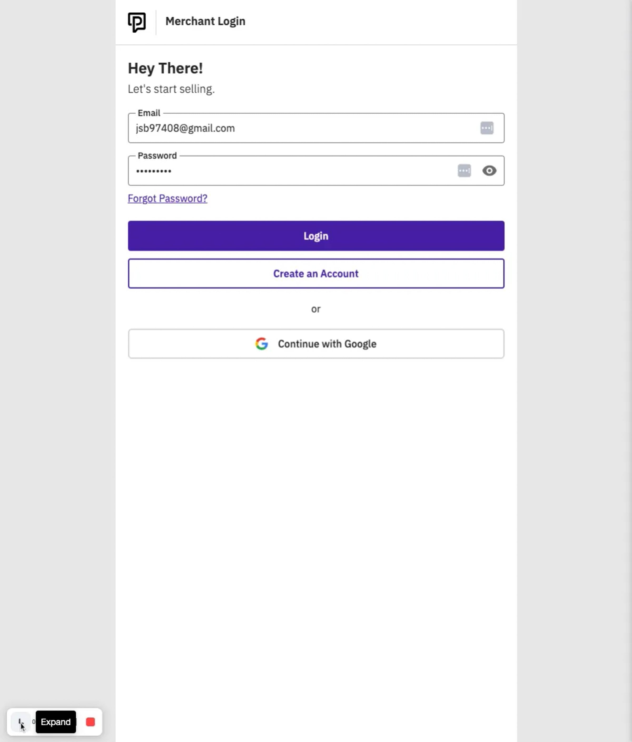Open password manager icon in Password field
632x742 pixels.
tap(464, 171)
